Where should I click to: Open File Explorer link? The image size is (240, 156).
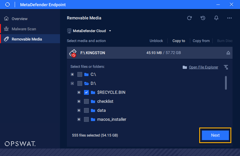[203, 67]
